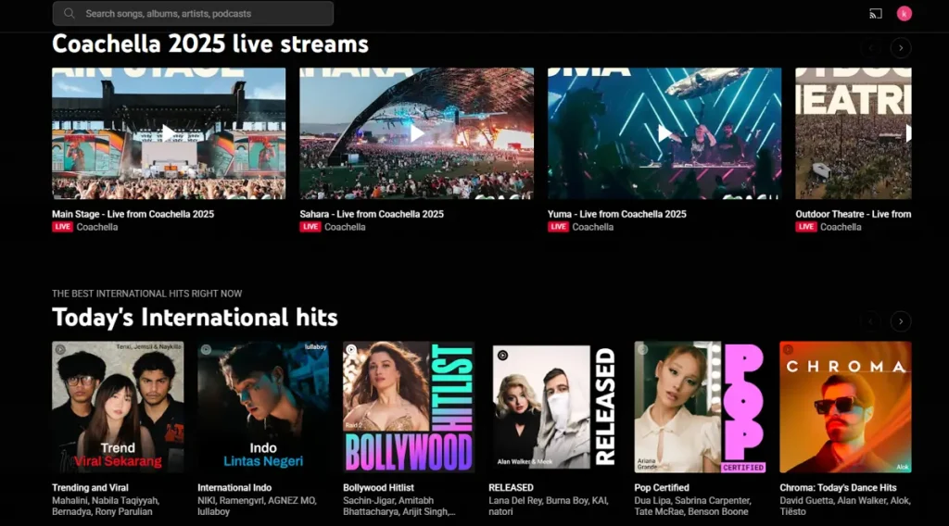The width and height of the screenshot is (949, 526).
Task: Open Yuma - Live from Coachella 2025 title
Action: tap(616, 214)
